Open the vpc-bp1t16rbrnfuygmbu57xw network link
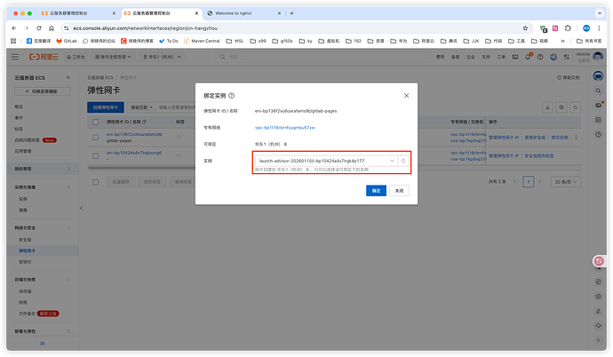 pos(285,128)
